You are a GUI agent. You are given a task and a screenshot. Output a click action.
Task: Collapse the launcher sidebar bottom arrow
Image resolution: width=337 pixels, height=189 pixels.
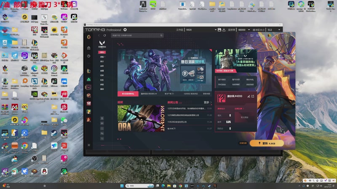pos(89,145)
